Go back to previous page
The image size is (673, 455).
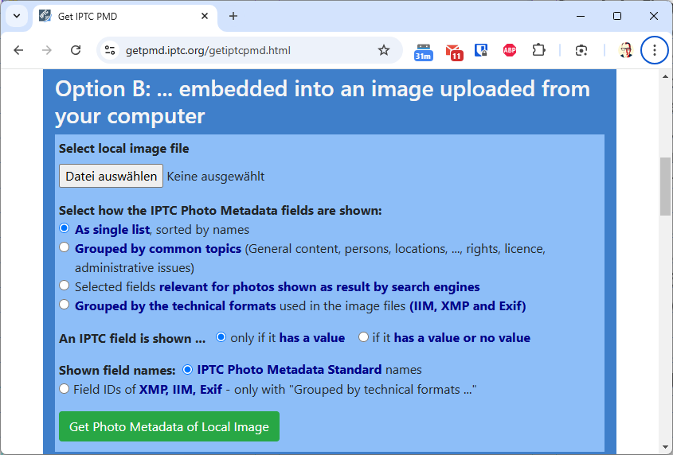[18, 50]
